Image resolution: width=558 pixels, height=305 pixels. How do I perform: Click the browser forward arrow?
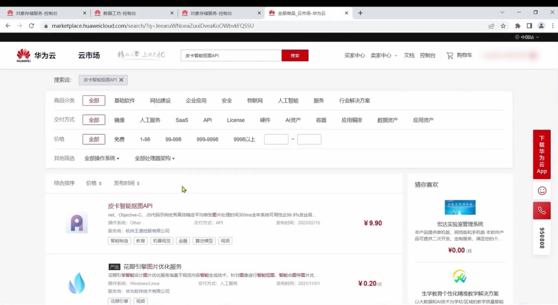pyautogui.click(x=20, y=26)
